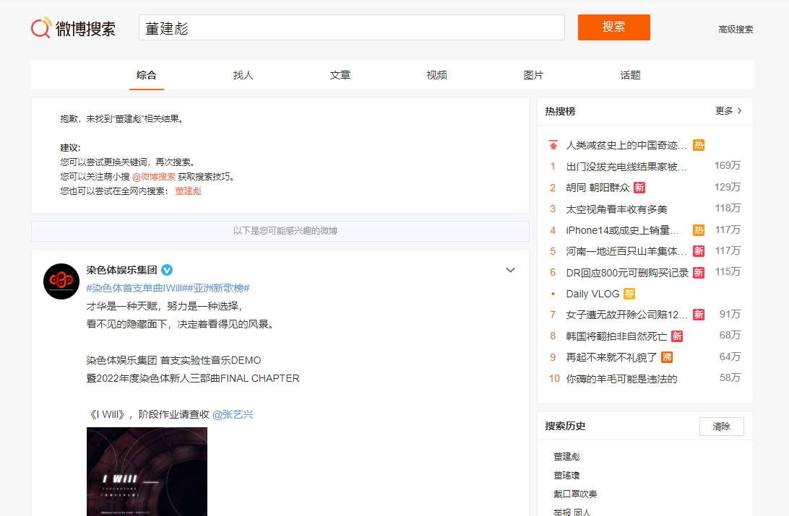The width and height of the screenshot is (789, 516).
Task: Open 更多 to expand hot search list
Action: (728, 111)
